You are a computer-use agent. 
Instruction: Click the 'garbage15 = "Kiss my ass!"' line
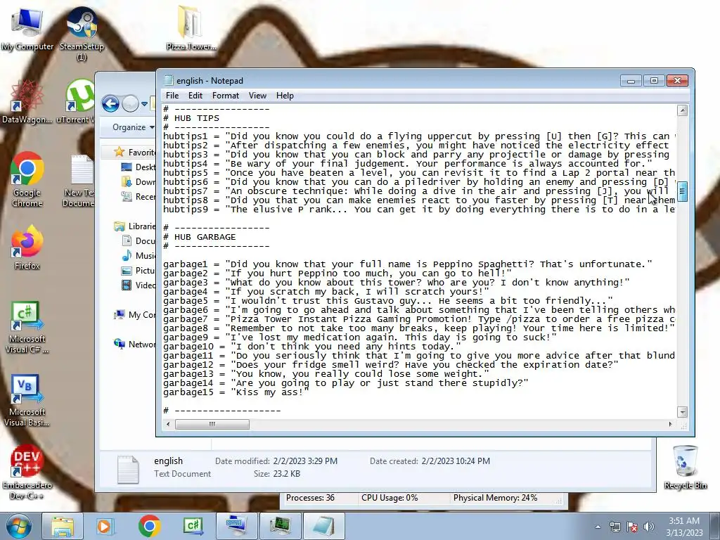point(236,392)
